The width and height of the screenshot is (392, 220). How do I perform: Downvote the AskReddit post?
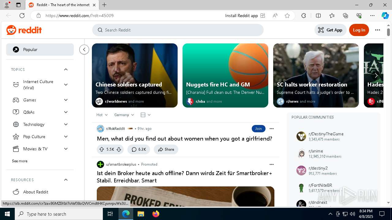pyautogui.click(x=119, y=149)
